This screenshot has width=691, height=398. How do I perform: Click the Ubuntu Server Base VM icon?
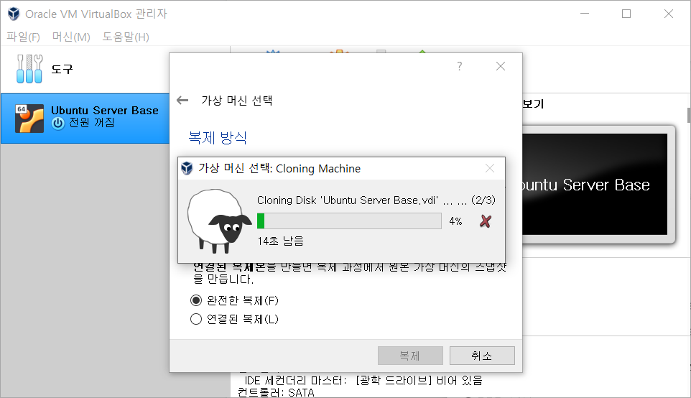29,118
